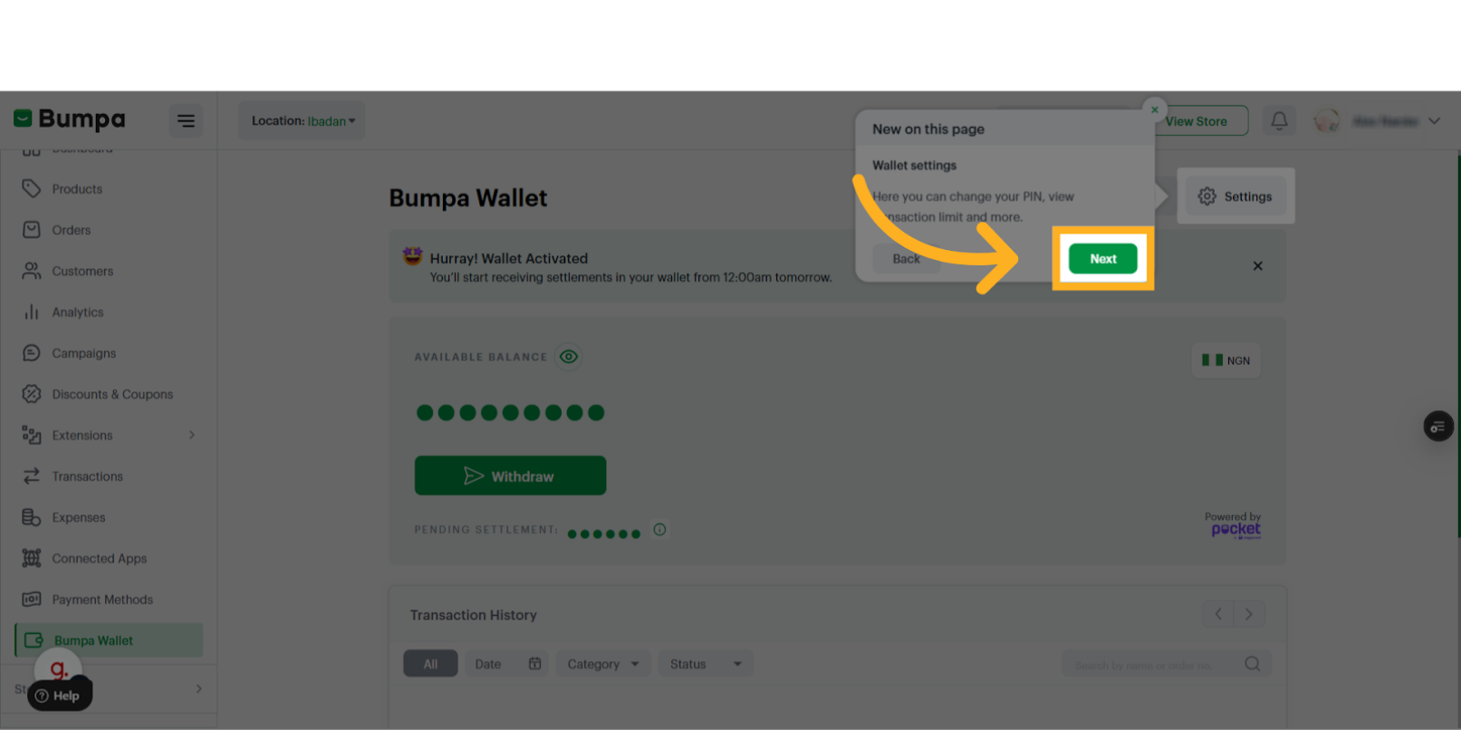Click the green Next button
The width and height of the screenshot is (1461, 748).
pyautogui.click(x=1102, y=259)
